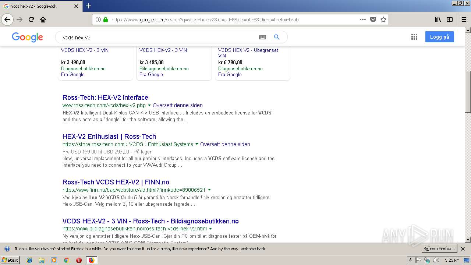Click the Google search magnifier button
The height and width of the screenshot is (265, 471).
coord(277,37)
